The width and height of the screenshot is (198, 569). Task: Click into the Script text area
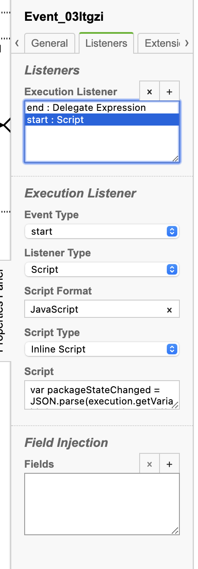tap(102, 395)
